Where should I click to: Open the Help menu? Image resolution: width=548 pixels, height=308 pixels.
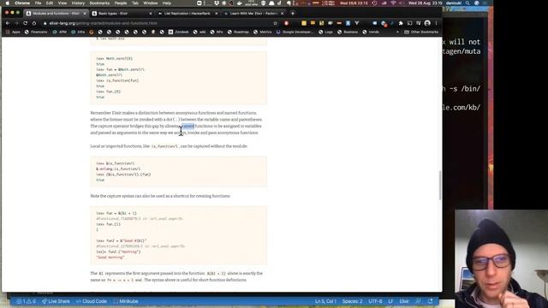click(167, 3)
